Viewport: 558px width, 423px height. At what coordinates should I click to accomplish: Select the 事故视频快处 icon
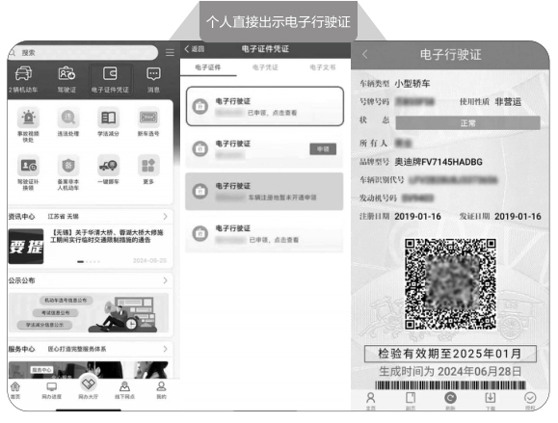click(29, 118)
